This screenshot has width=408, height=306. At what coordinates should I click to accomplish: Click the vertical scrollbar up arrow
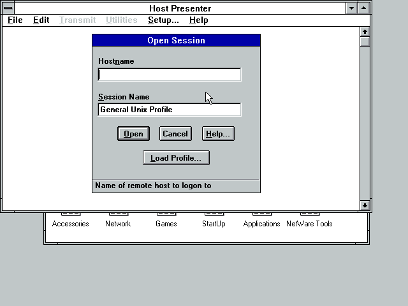pos(365,32)
